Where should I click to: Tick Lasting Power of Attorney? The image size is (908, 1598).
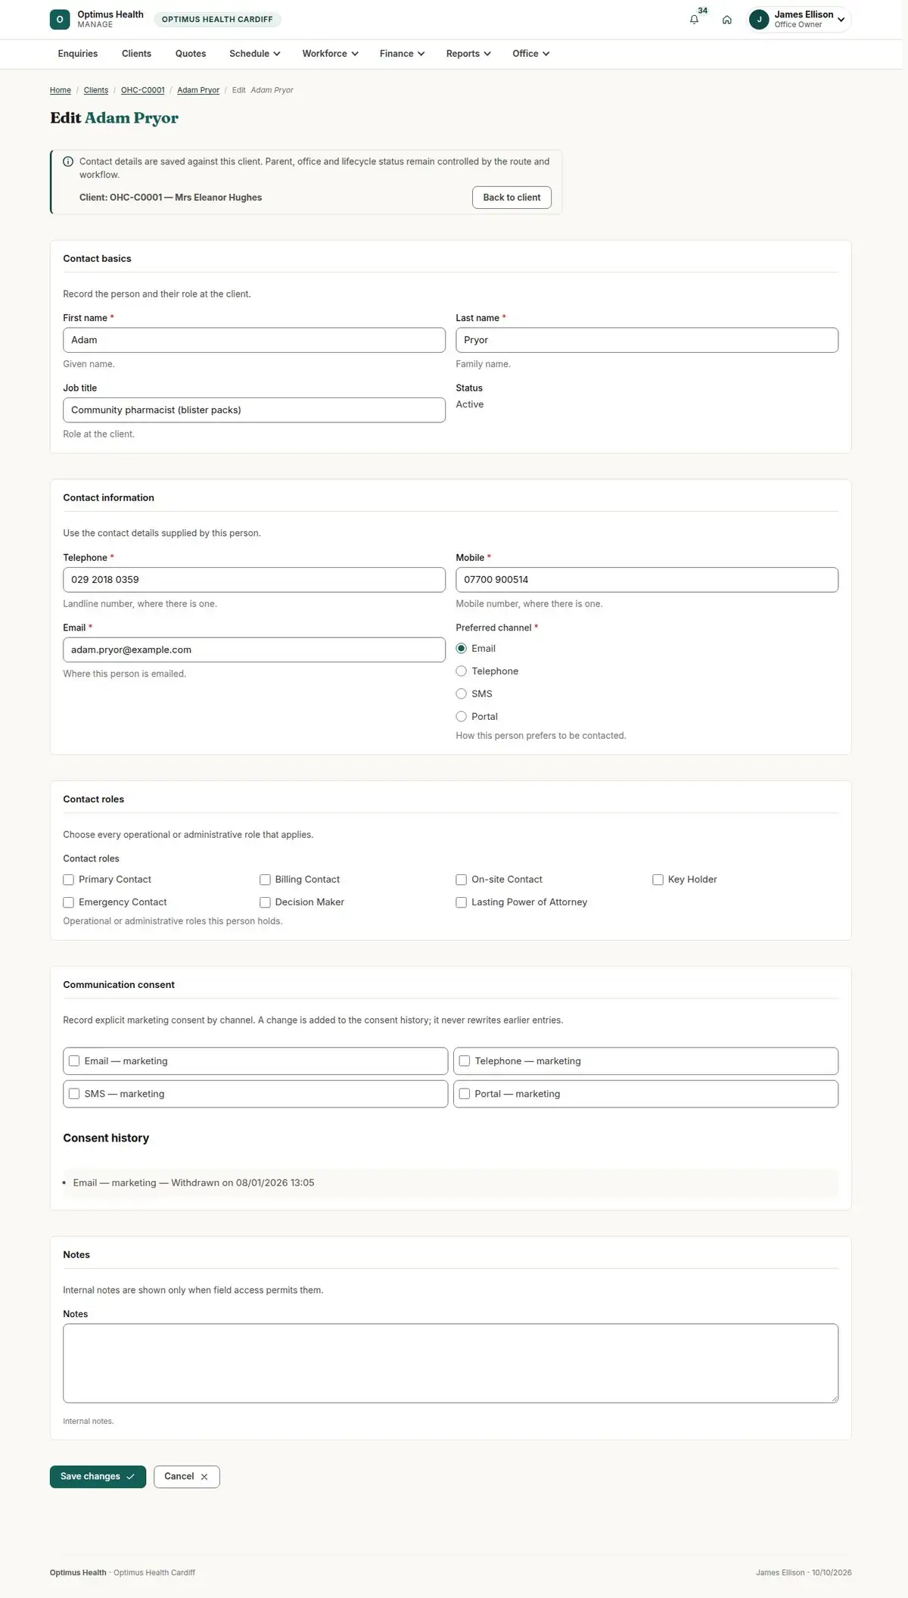(461, 902)
